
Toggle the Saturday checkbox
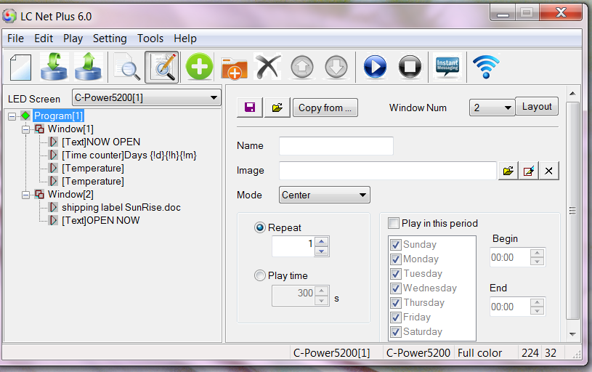point(396,332)
